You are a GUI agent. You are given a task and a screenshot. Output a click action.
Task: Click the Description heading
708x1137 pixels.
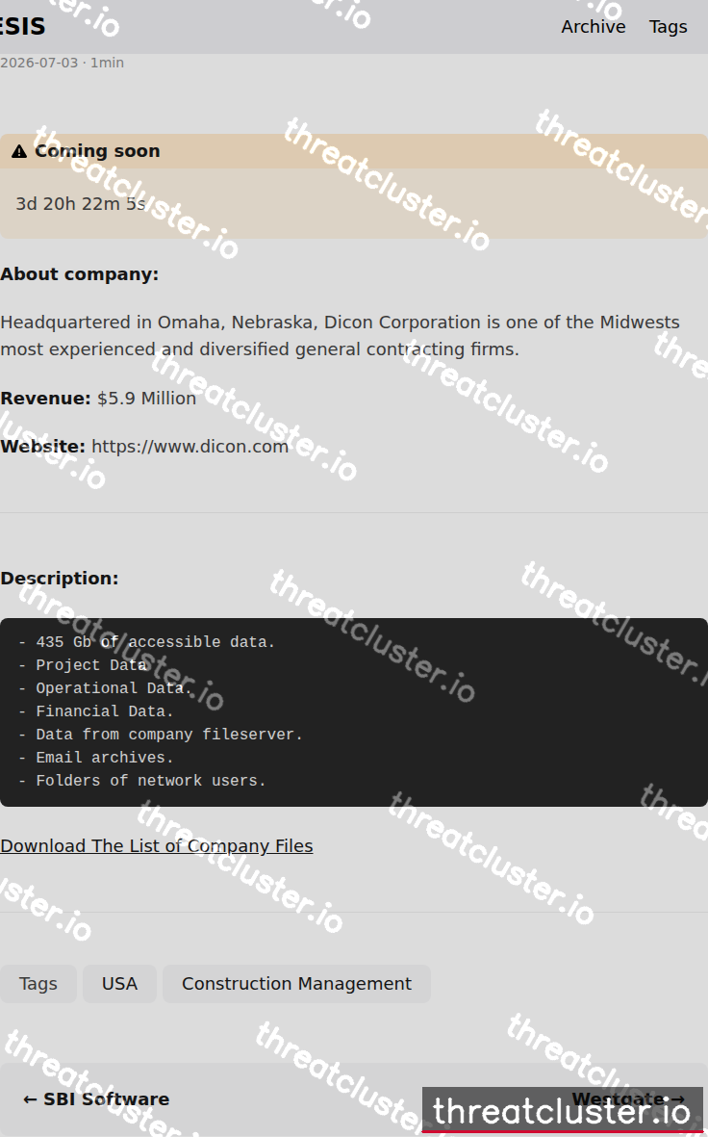[x=60, y=578]
